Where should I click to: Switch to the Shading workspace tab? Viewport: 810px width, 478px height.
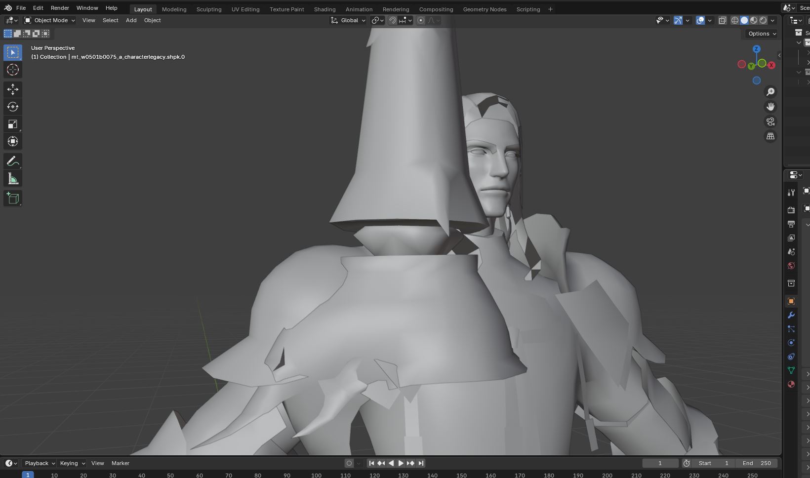coord(324,9)
